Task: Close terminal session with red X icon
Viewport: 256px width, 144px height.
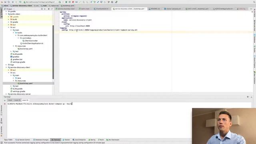Action: (5, 104)
